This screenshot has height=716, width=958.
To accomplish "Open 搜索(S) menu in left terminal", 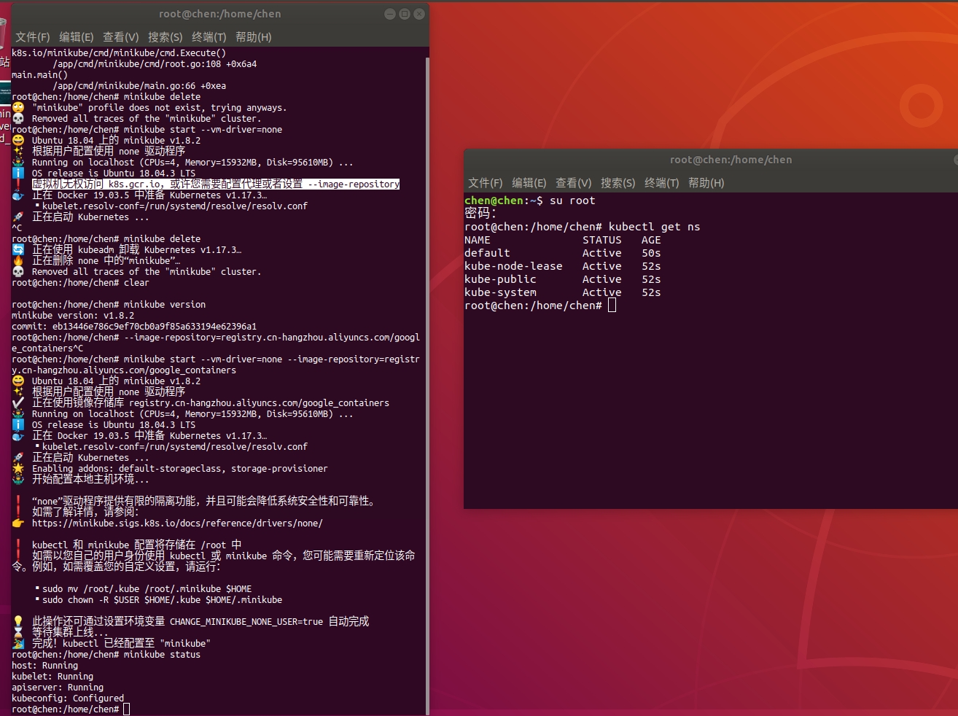I will pyautogui.click(x=165, y=36).
